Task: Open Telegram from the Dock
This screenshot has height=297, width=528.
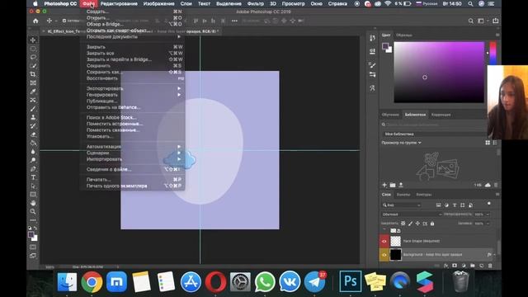Action: 314,281
